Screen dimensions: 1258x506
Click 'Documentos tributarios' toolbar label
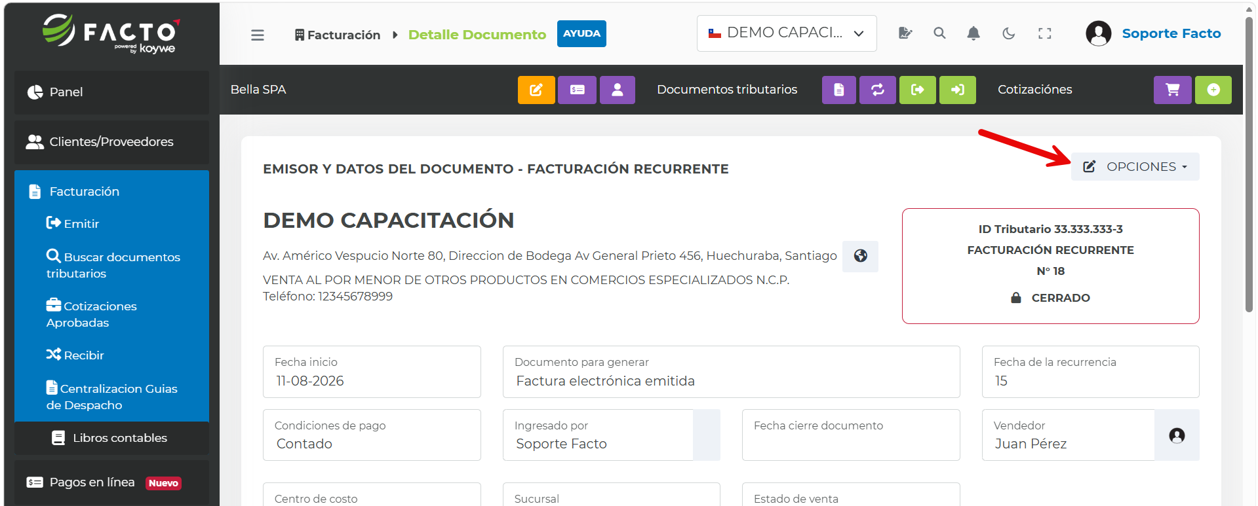(x=727, y=90)
